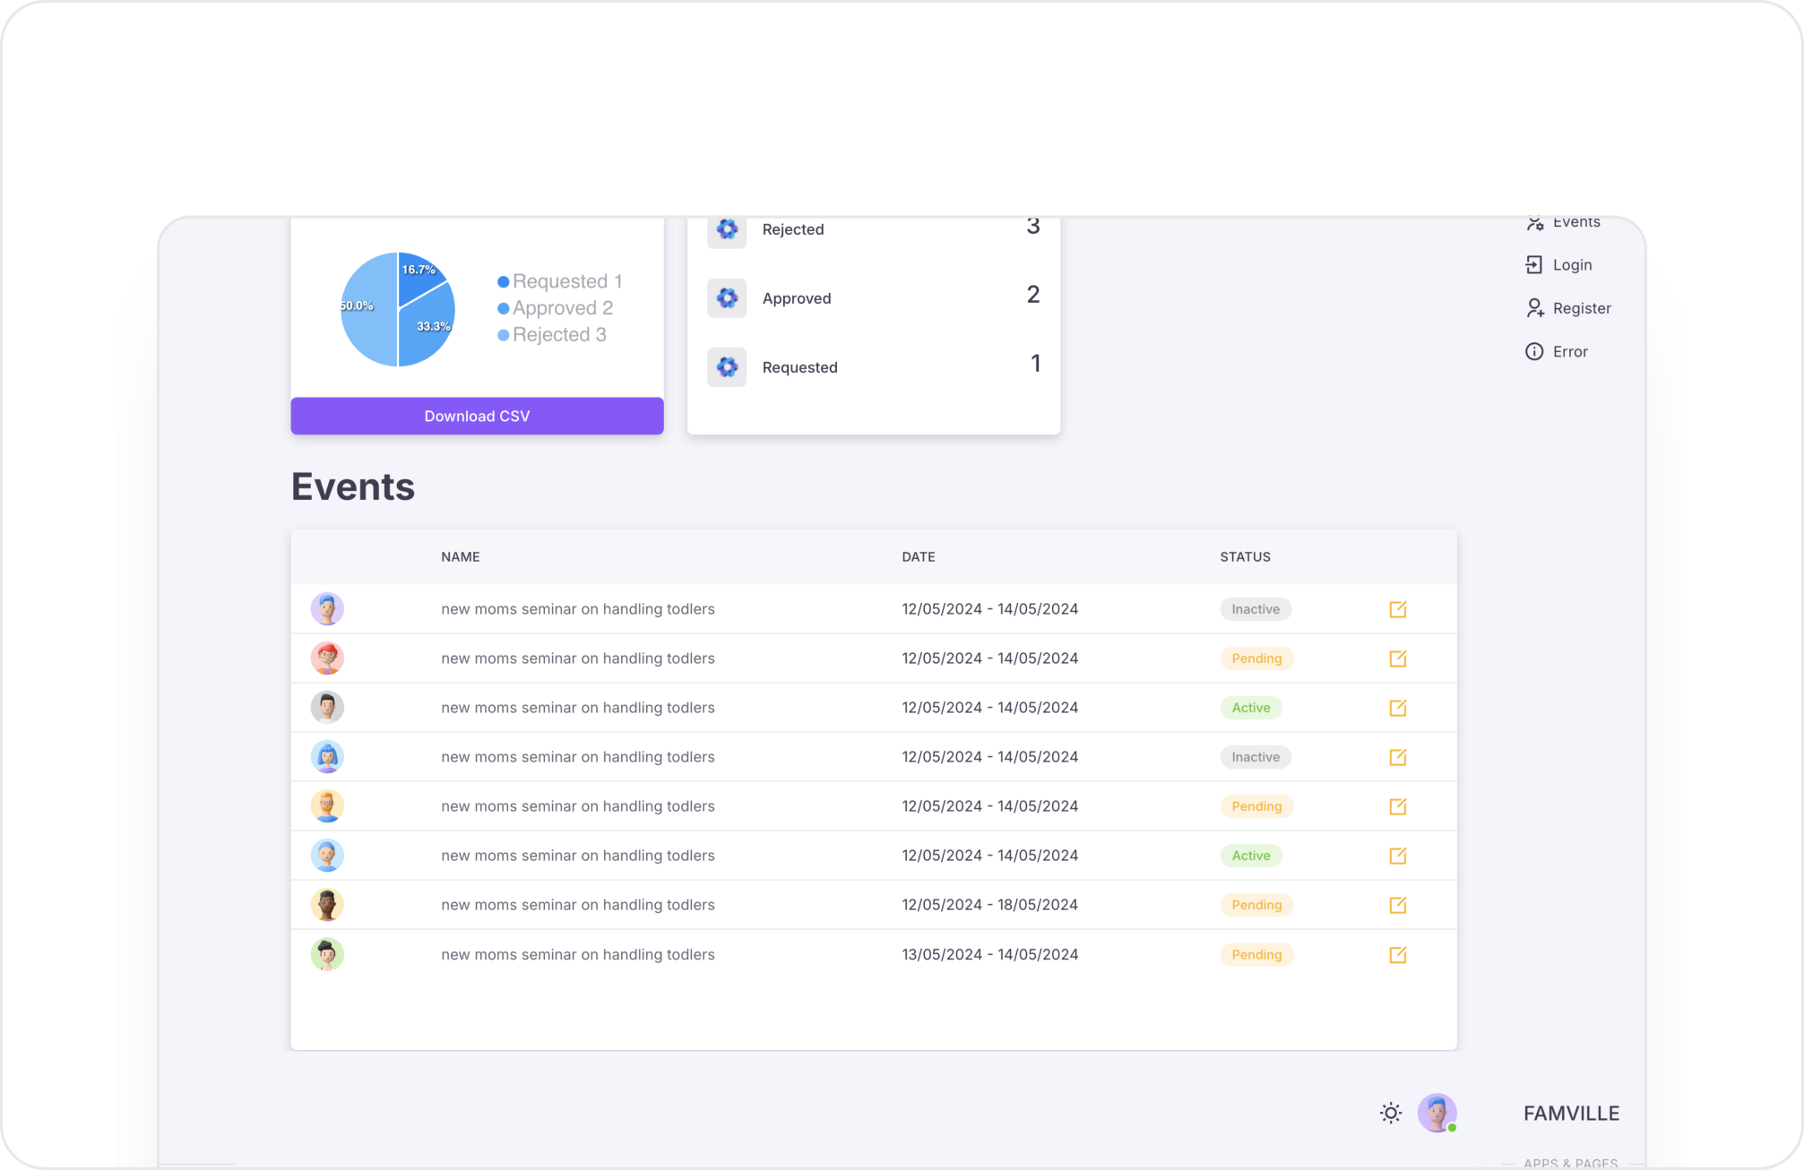1804x1170 pixels.
Task: Open the Login page from sidebar
Action: (1572, 265)
